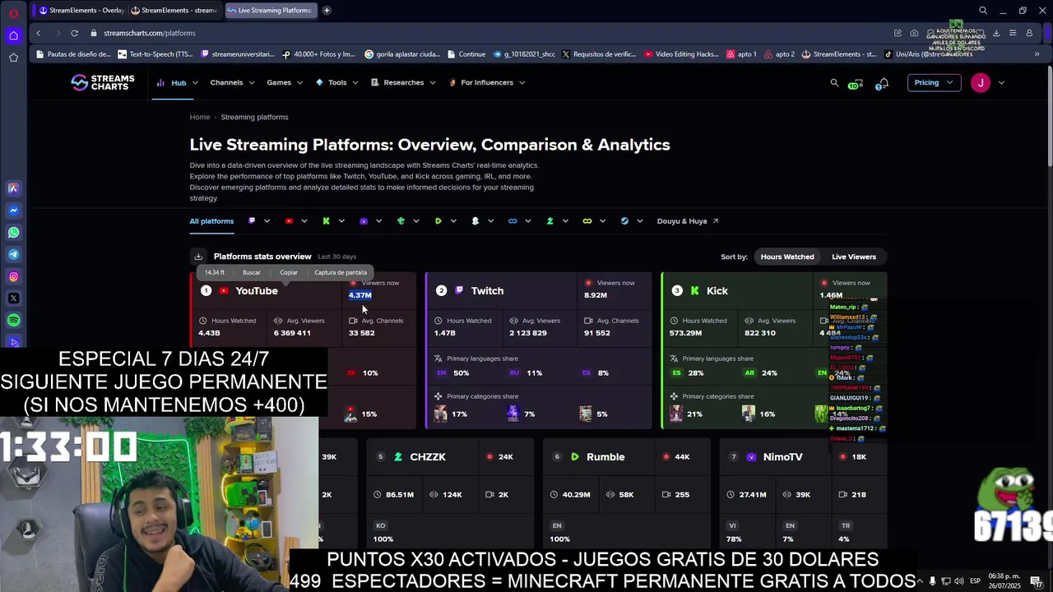Expand the Hub menu
The image size is (1053, 592).
click(x=179, y=82)
